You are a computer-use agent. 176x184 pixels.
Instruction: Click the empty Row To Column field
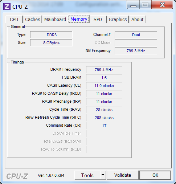pyautogui.click(x=104, y=150)
